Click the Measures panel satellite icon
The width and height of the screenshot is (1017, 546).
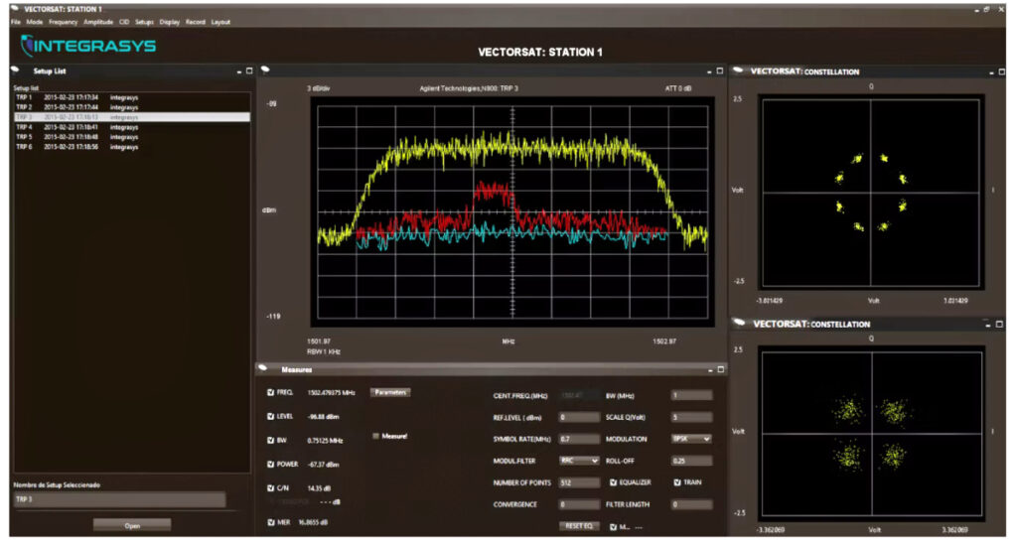click(x=265, y=368)
